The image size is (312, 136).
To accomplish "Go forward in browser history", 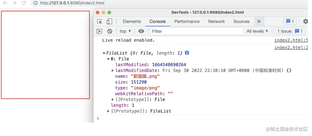I will coord(14,3).
